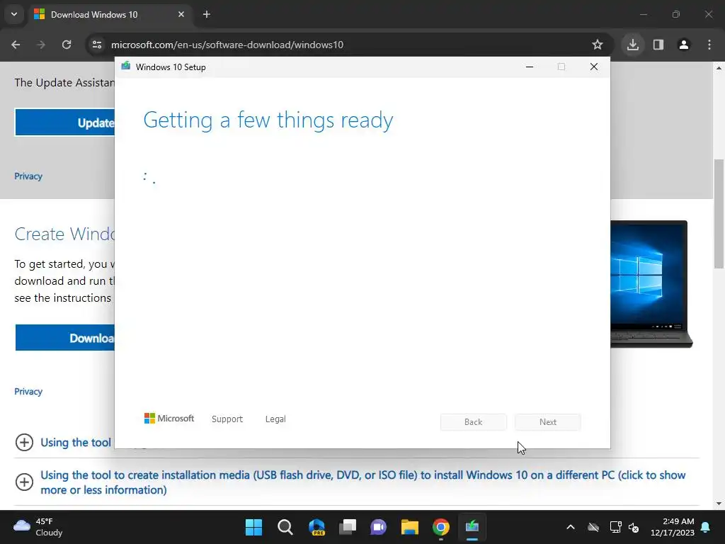725x544 pixels.
Task: Reload the page in Chrome
Action: (x=67, y=45)
